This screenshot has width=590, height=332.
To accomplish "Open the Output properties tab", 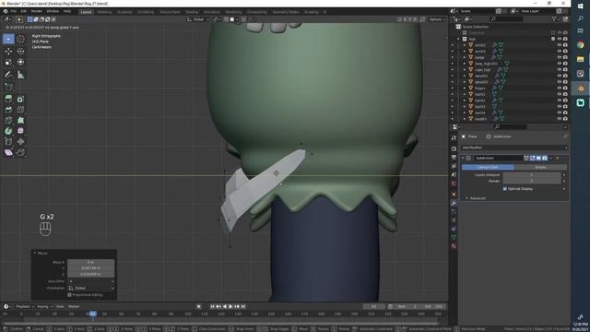I will [x=454, y=158].
